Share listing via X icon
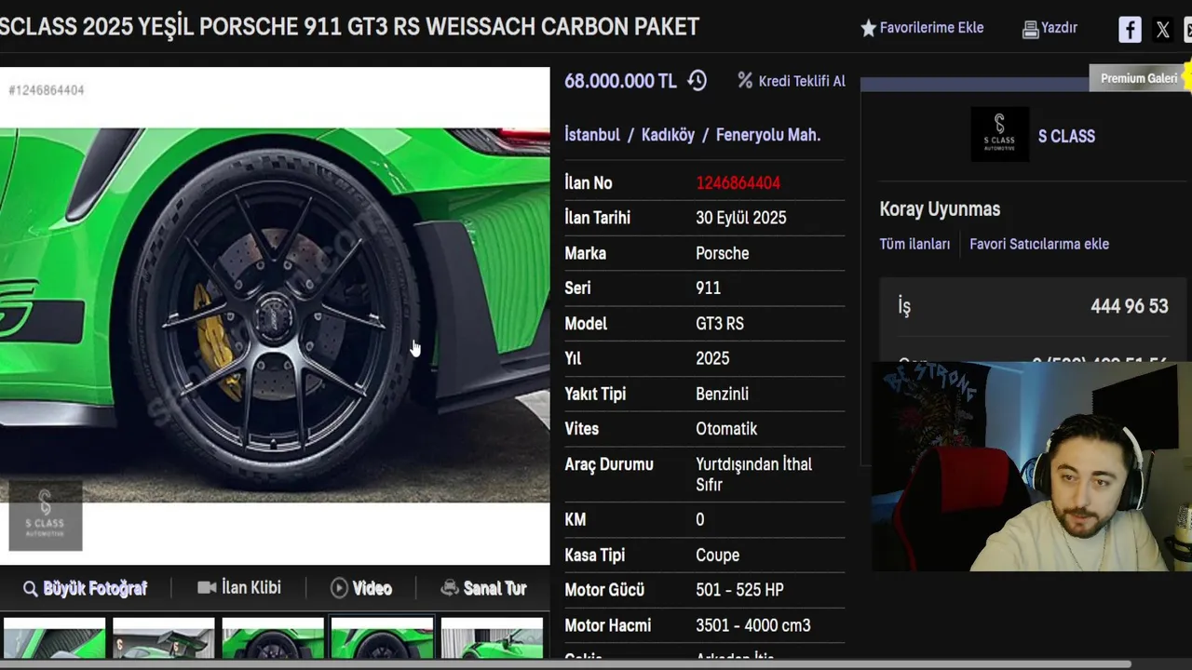The image size is (1192, 670). click(1162, 30)
